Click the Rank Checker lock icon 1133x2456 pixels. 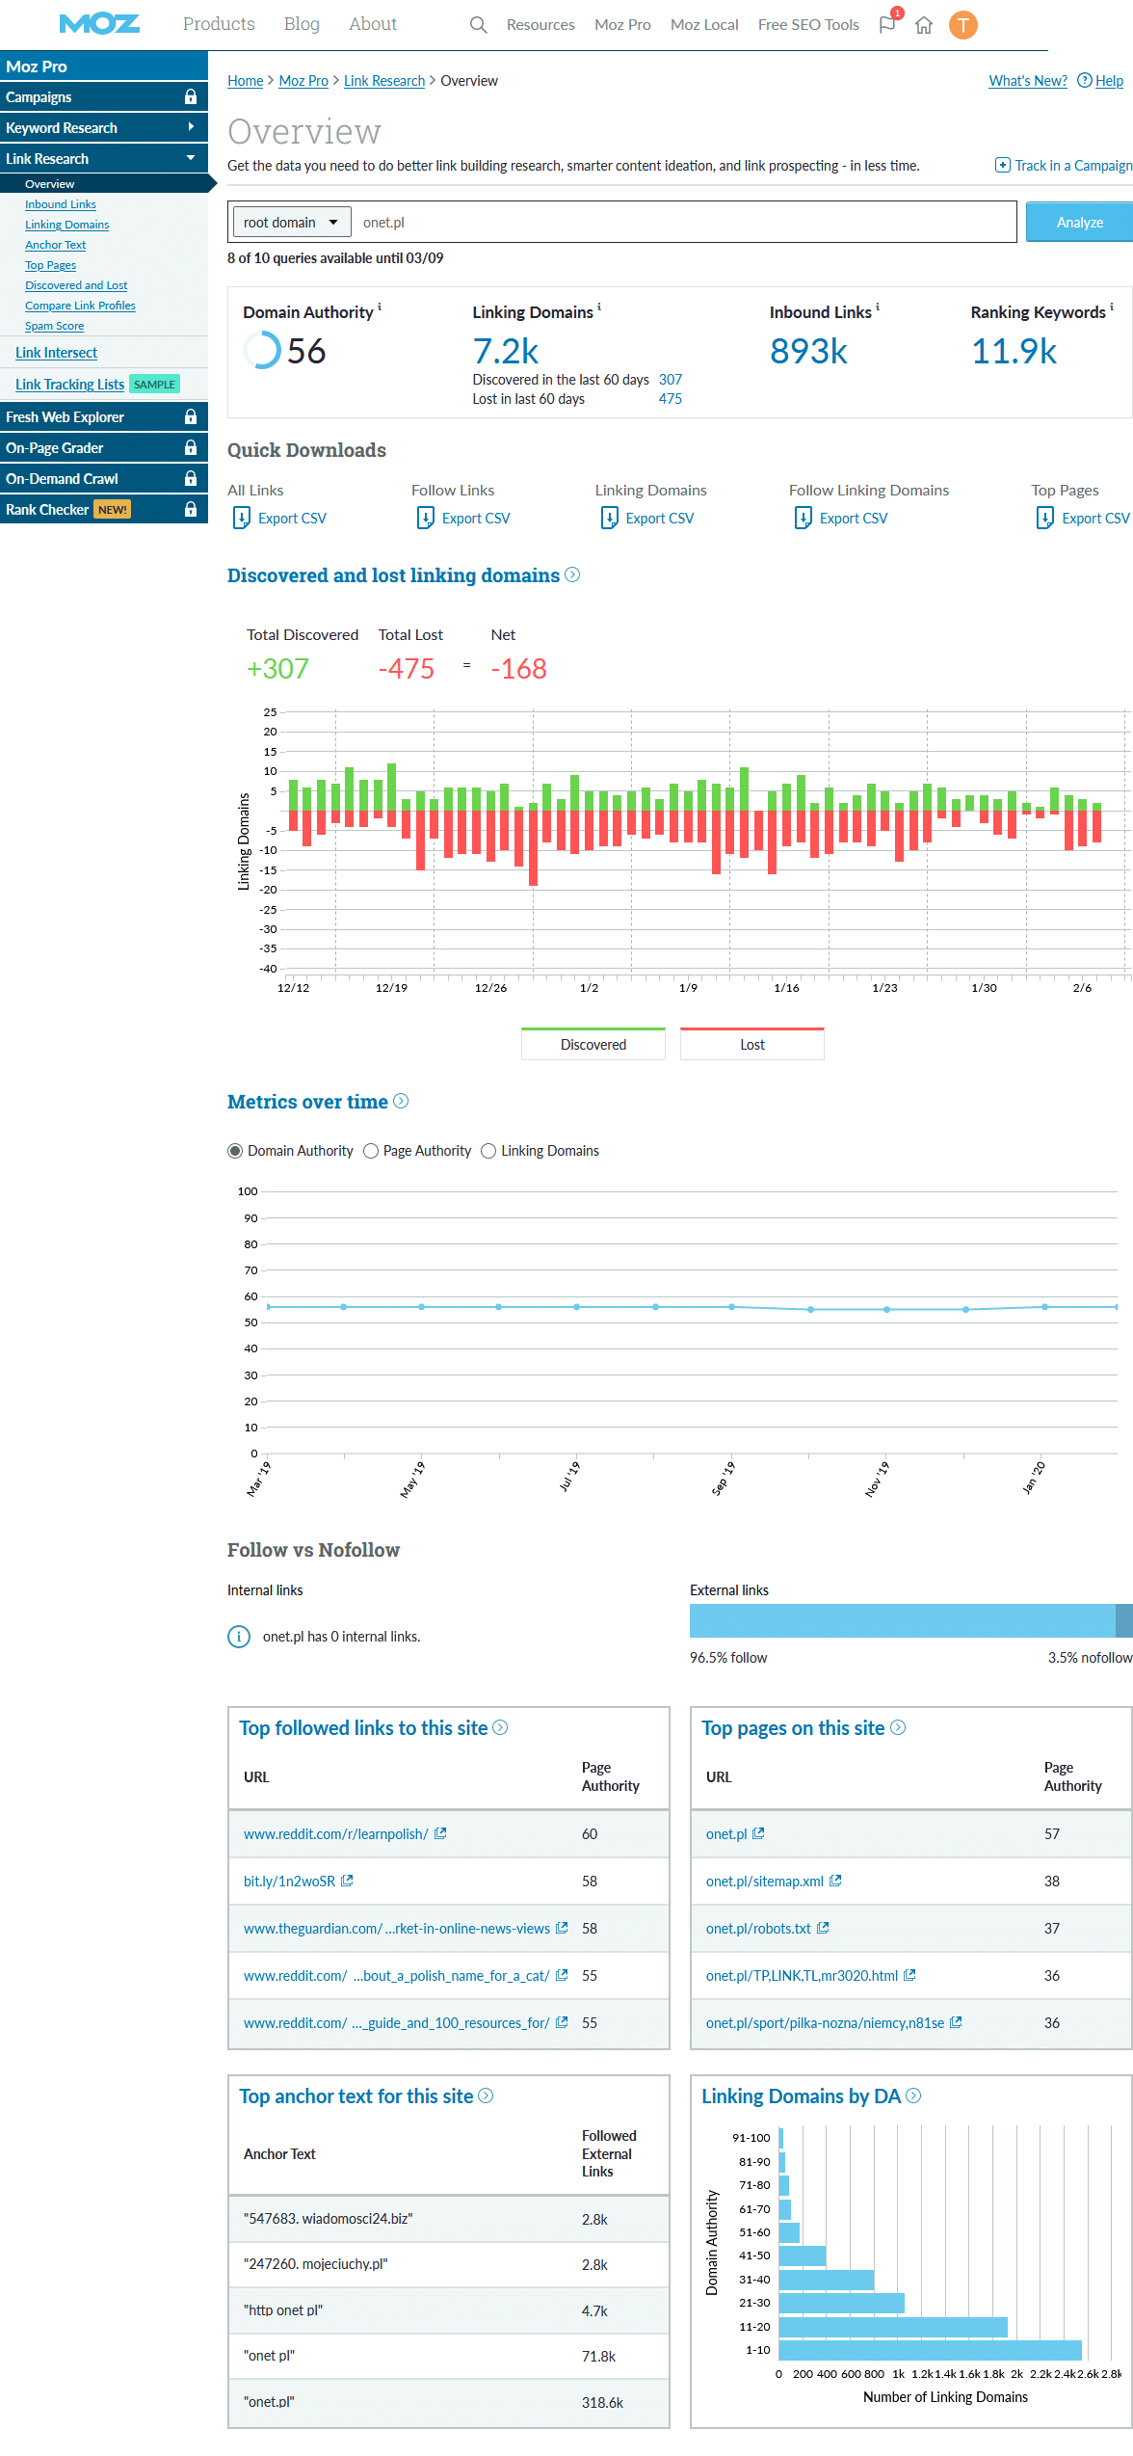click(191, 509)
